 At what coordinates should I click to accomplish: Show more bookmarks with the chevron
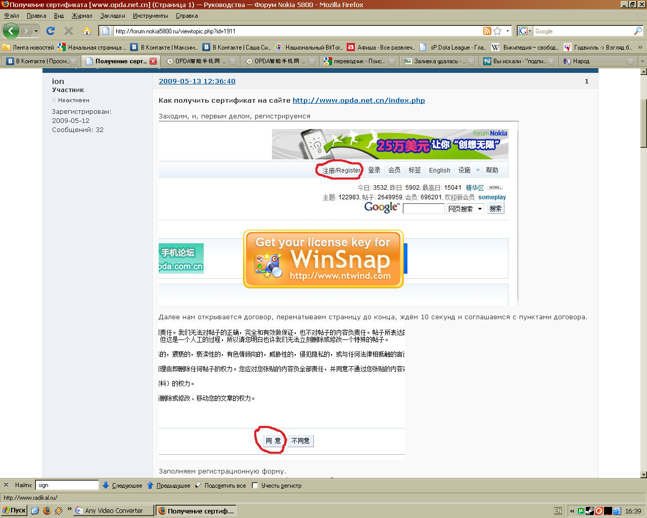640,47
